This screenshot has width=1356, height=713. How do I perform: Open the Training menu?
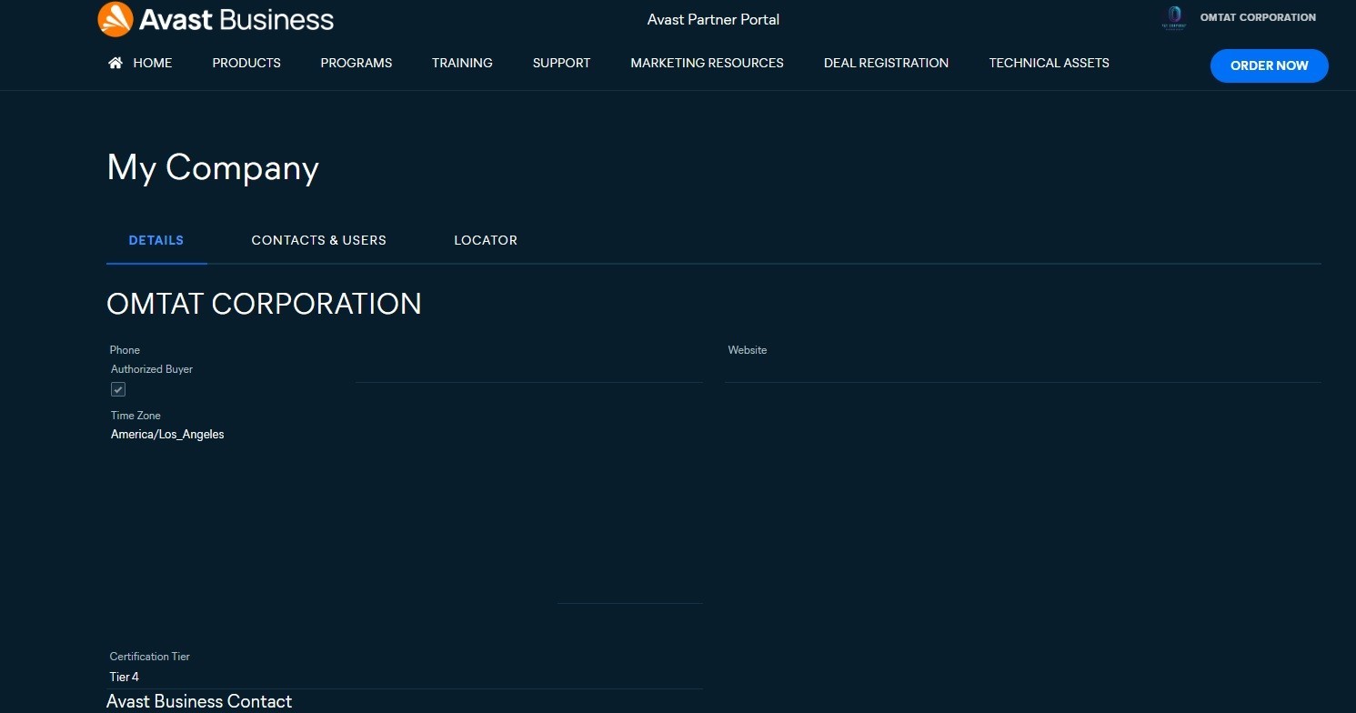pyautogui.click(x=462, y=63)
